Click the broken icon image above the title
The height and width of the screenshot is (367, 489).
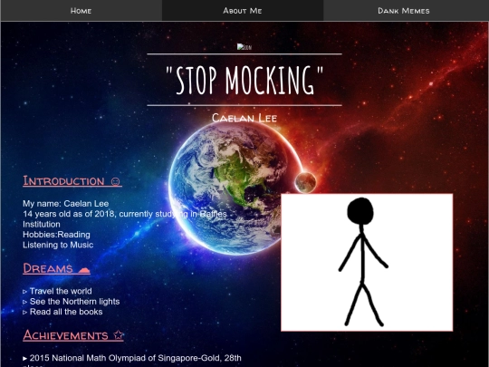[244, 47]
